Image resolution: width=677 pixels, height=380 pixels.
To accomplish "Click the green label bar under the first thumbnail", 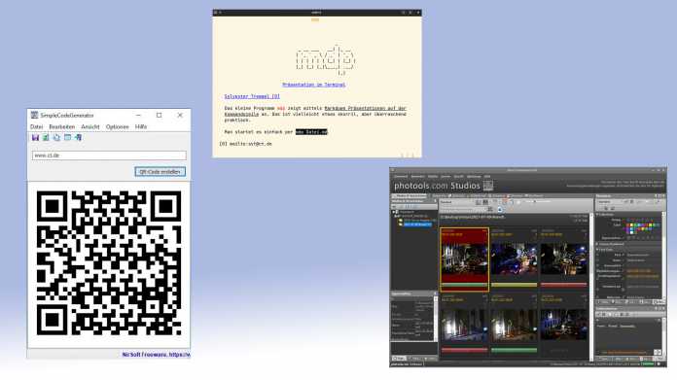I will (x=464, y=285).
